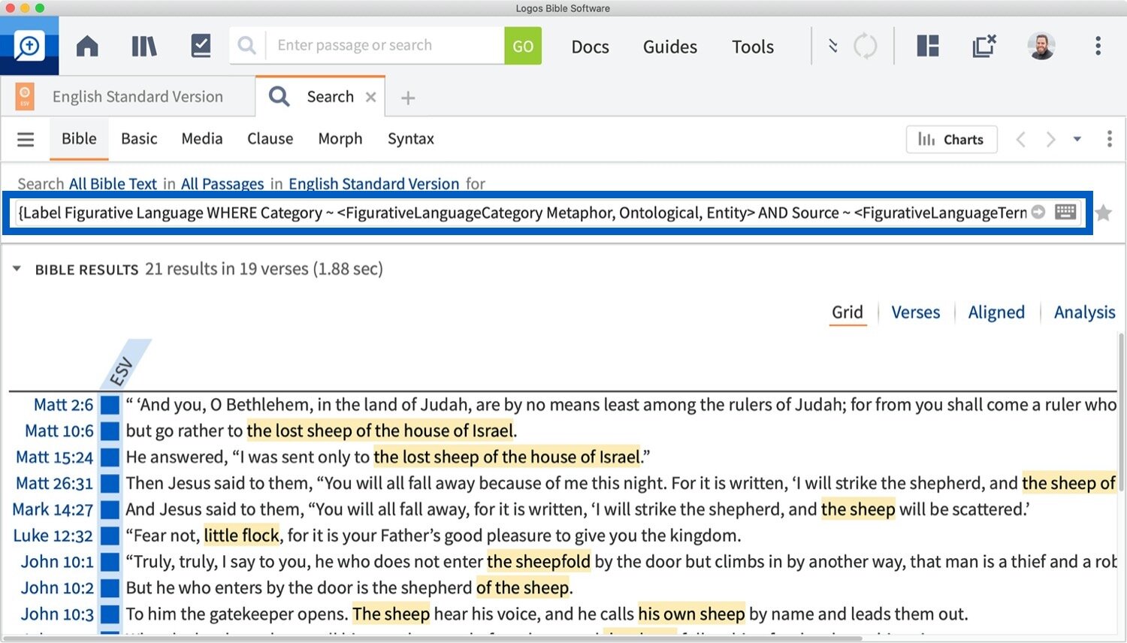Change the English Standard Version resource selection
The image size is (1127, 643).
tap(373, 184)
